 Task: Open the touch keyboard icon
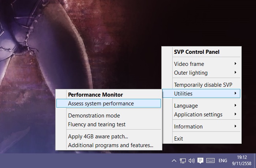[x=210, y=161]
